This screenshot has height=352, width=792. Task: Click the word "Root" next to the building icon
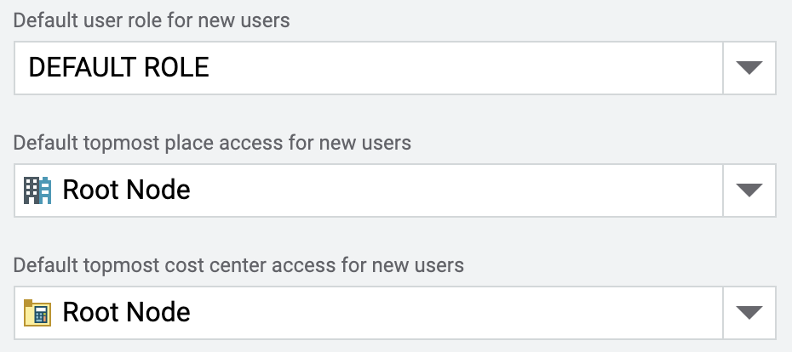point(90,190)
